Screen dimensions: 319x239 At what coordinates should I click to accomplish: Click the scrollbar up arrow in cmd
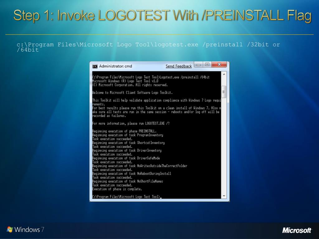coord(224,74)
